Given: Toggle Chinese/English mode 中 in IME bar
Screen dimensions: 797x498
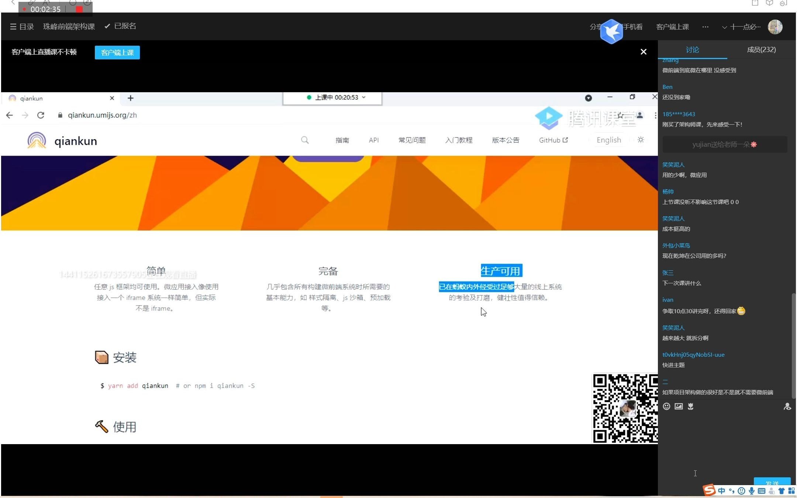Looking at the screenshot, I should pos(721,491).
